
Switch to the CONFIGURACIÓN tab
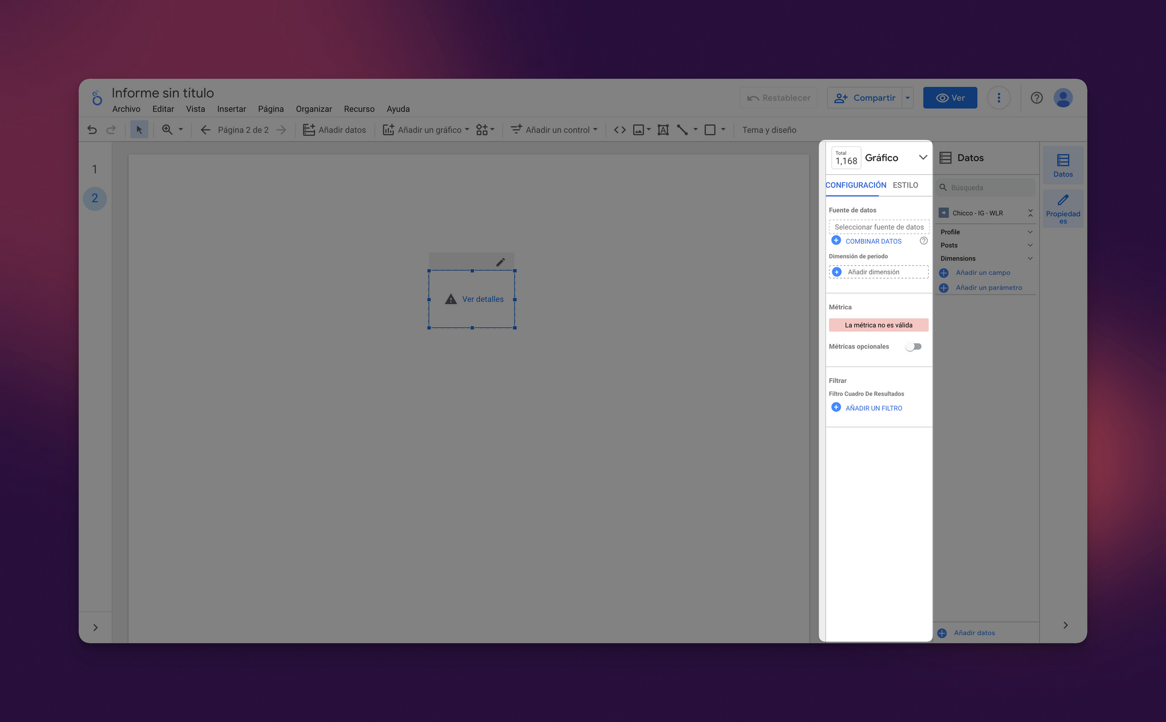click(856, 185)
